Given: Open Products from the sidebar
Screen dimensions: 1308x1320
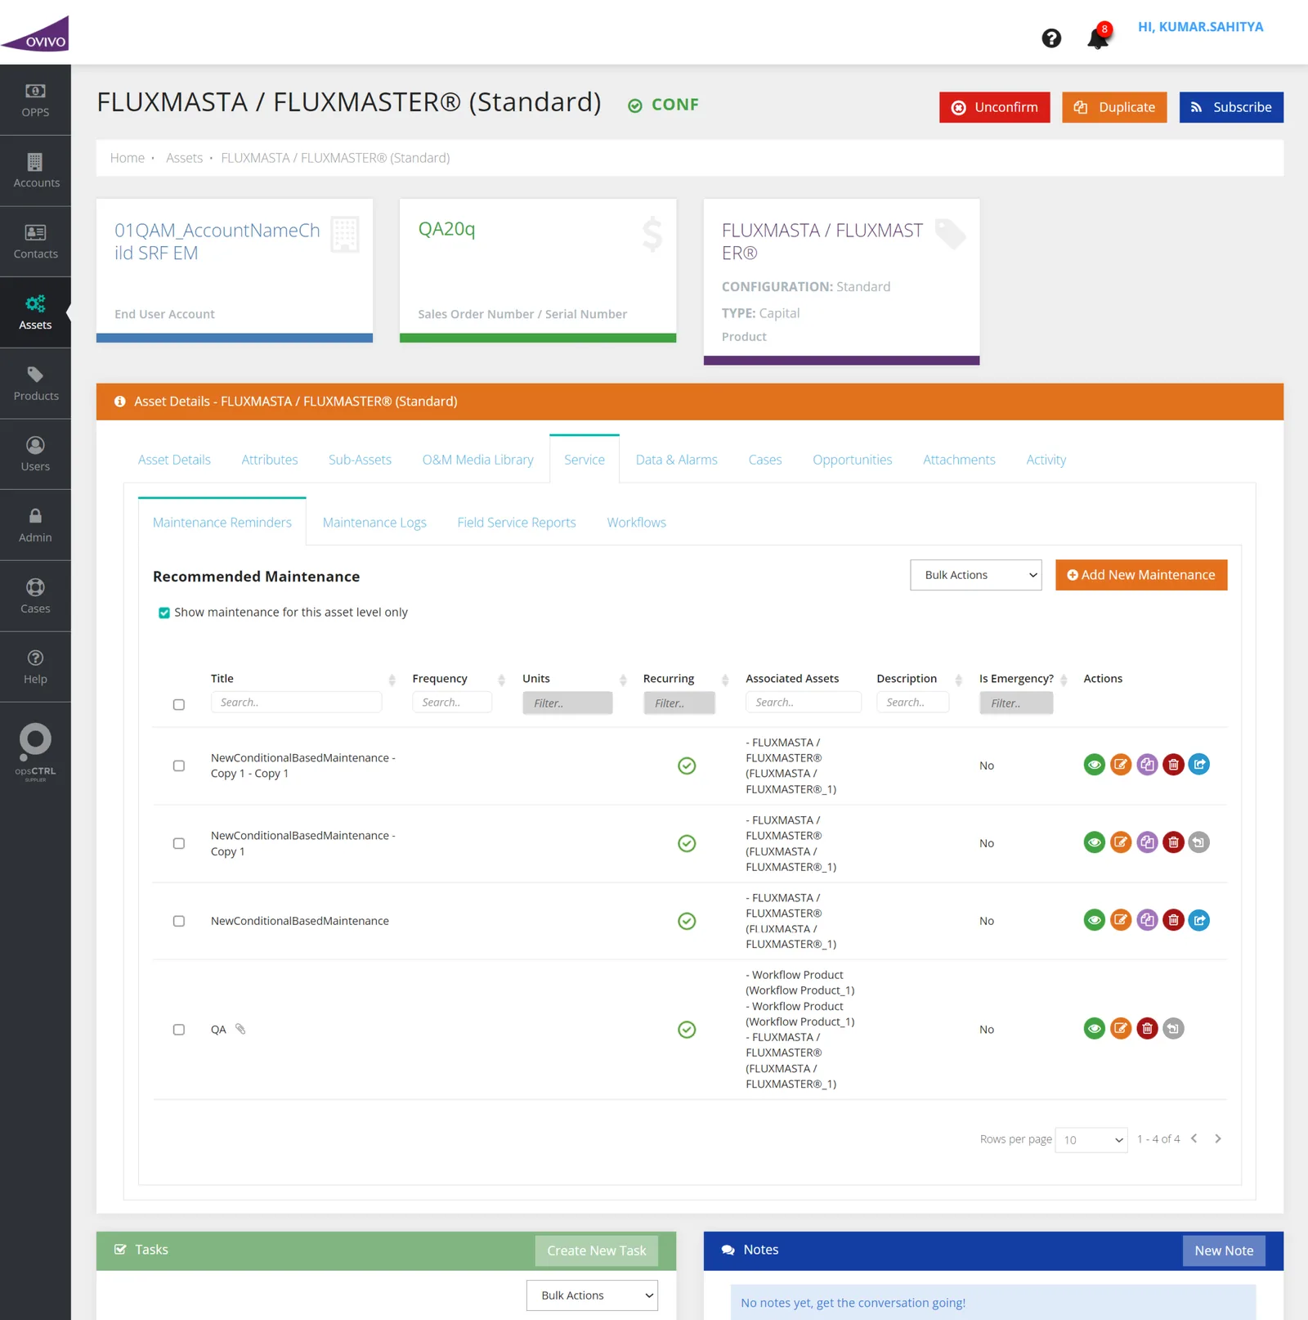Looking at the screenshot, I should click(35, 384).
